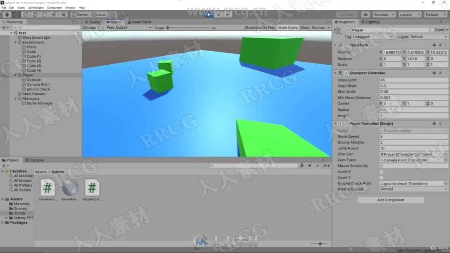Select the Hand tool
The image size is (450, 253).
[x=7, y=14]
